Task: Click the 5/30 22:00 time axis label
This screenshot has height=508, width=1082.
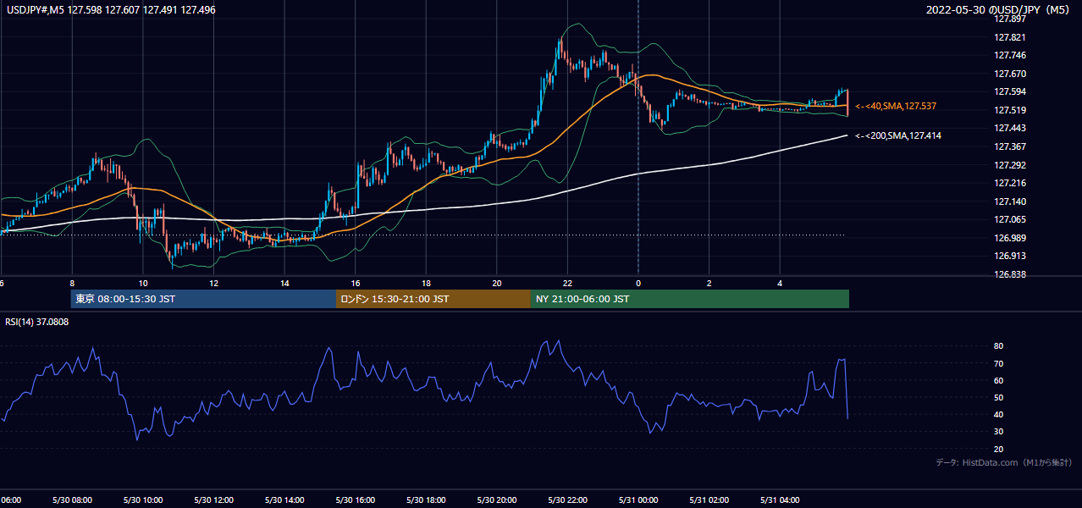Action: (x=566, y=500)
